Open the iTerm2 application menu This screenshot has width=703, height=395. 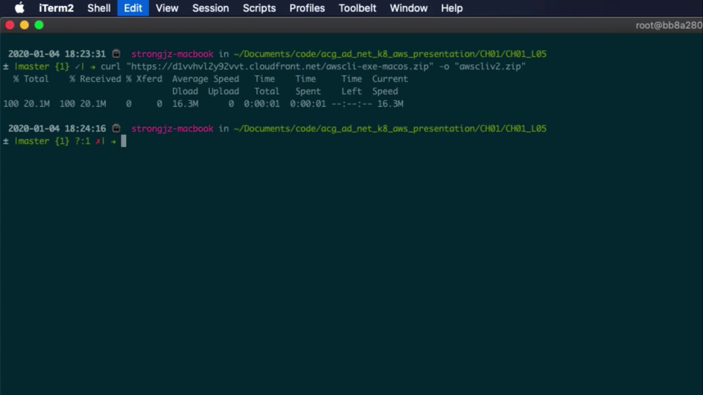click(56, 8)
